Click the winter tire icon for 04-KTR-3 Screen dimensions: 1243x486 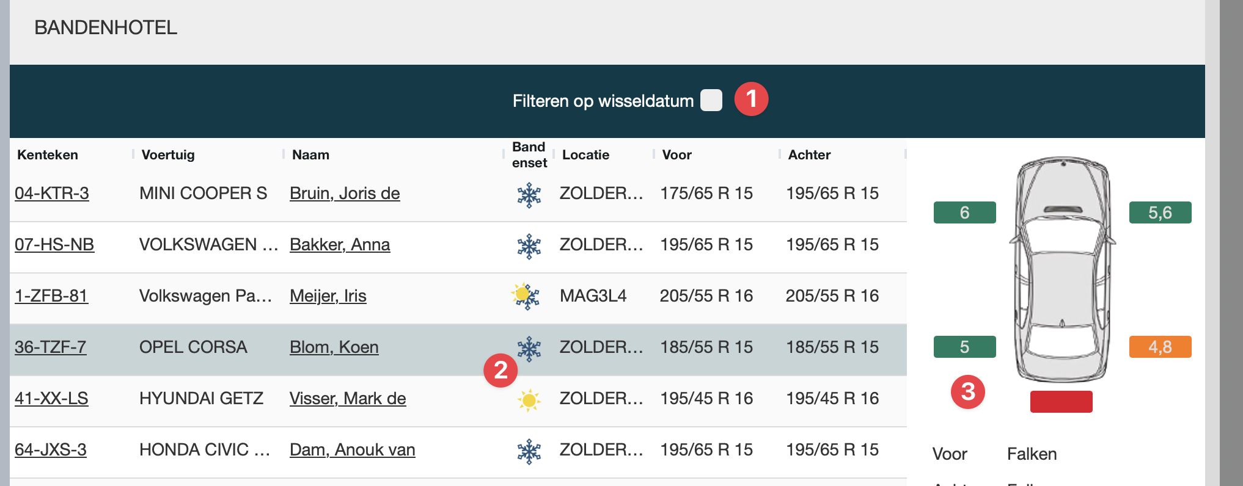click(x=529, y=195)
